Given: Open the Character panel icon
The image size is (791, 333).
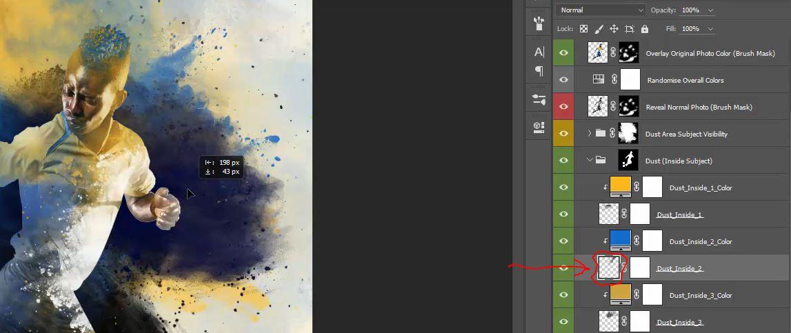Looking at the screenshot, I should [539, 52].
